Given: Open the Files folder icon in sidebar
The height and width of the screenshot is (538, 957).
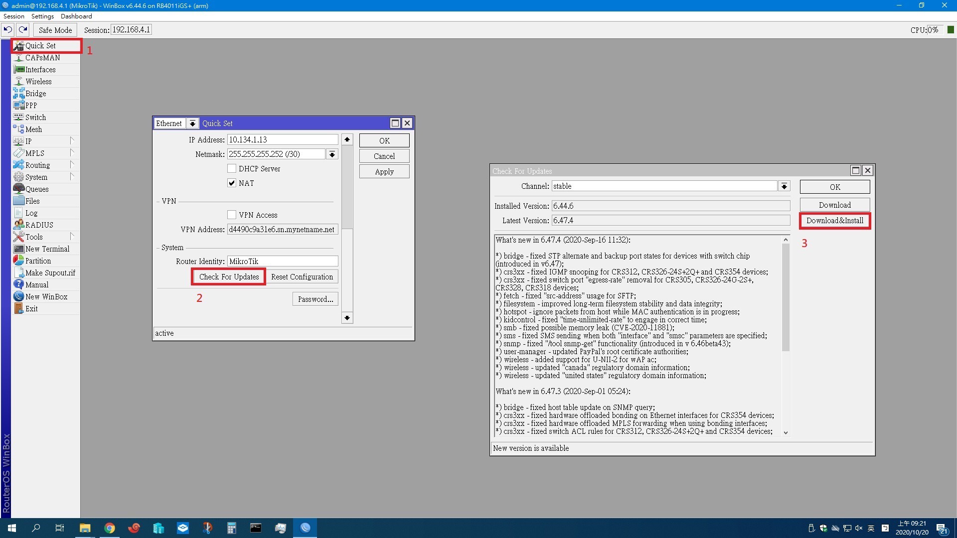Looking at the screenshot, I should coord(19,201).
